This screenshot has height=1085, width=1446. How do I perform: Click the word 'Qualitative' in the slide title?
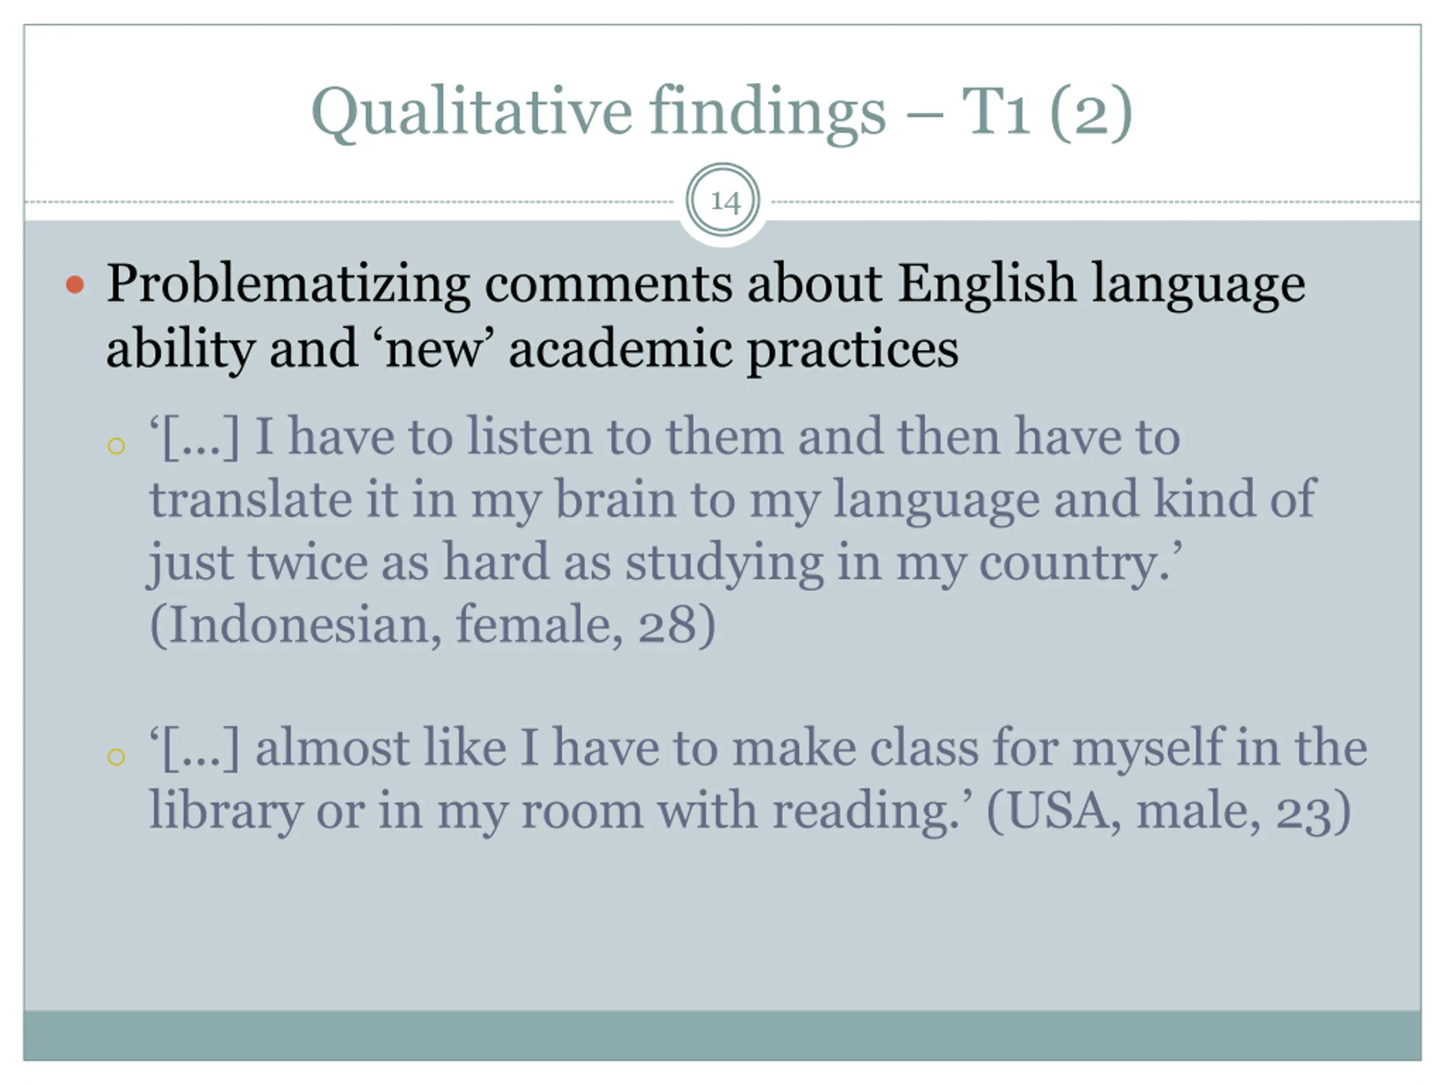click(471, 112)
